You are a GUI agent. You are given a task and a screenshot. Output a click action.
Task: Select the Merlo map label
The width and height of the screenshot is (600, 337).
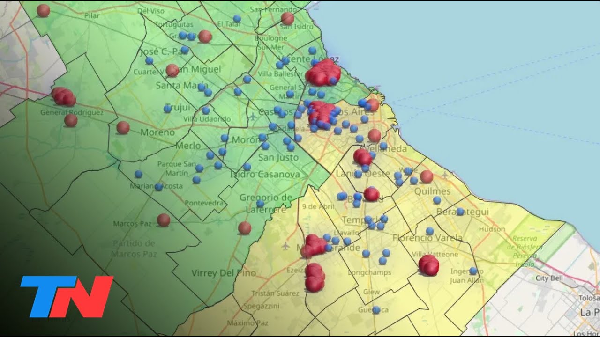tap(188, 146)
